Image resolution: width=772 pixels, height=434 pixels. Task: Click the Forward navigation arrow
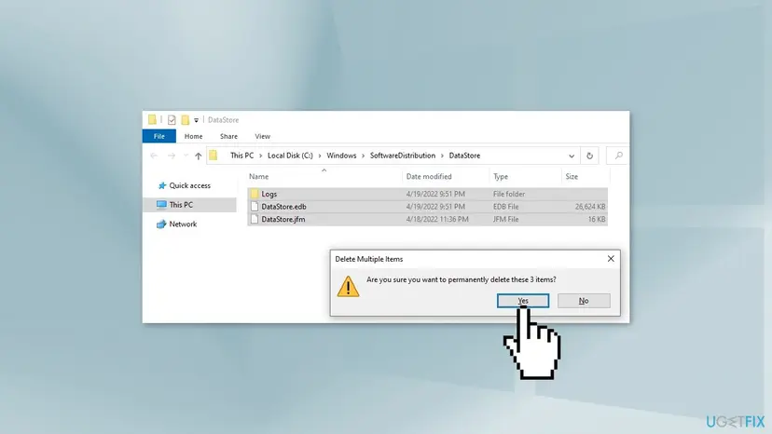point(172,156)
